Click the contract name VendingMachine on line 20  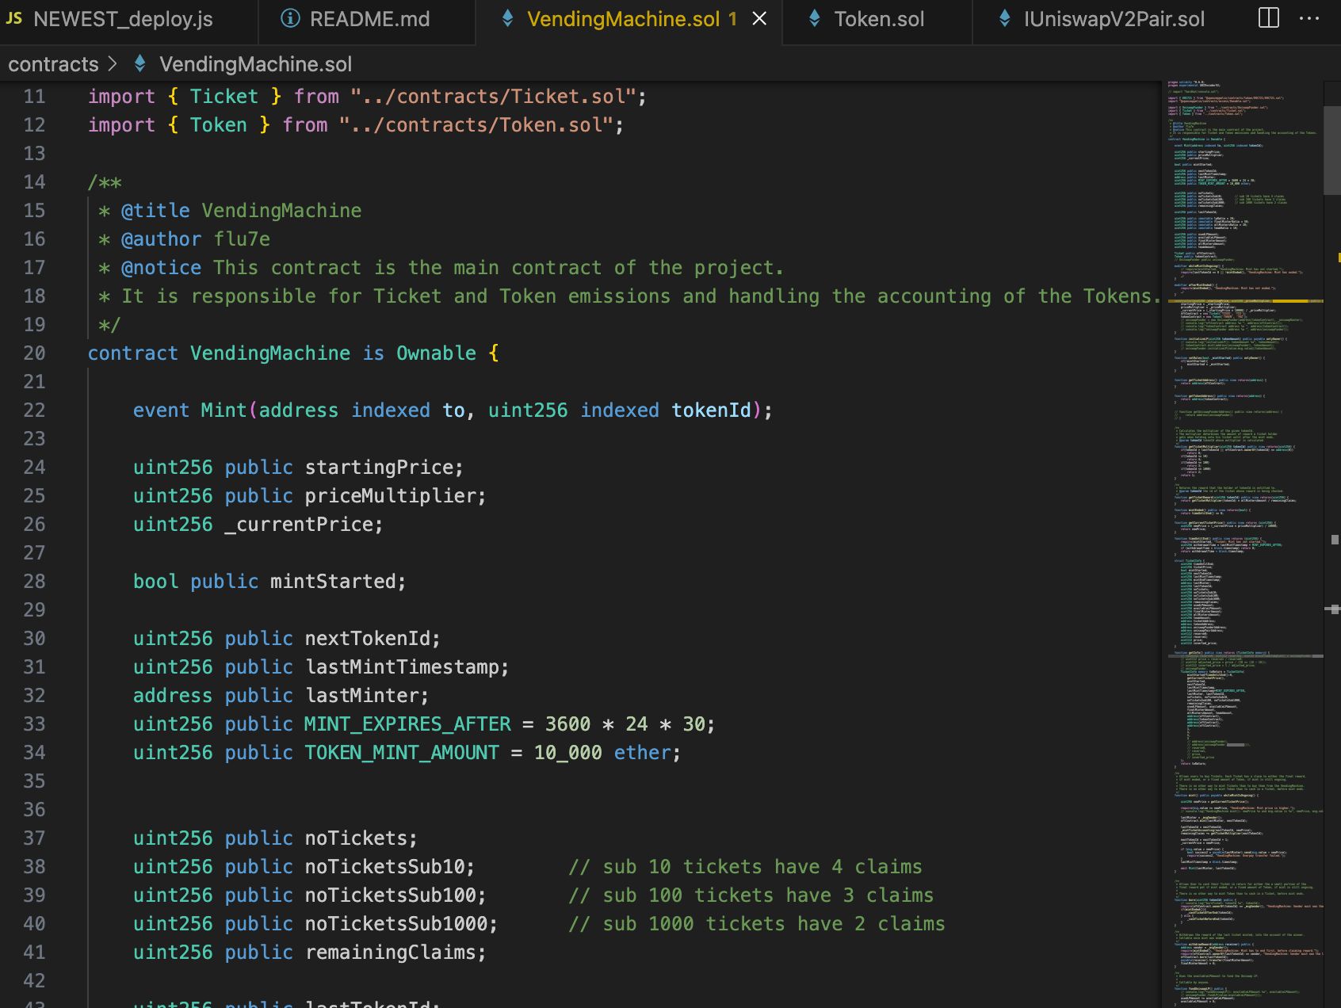[269, 353]
